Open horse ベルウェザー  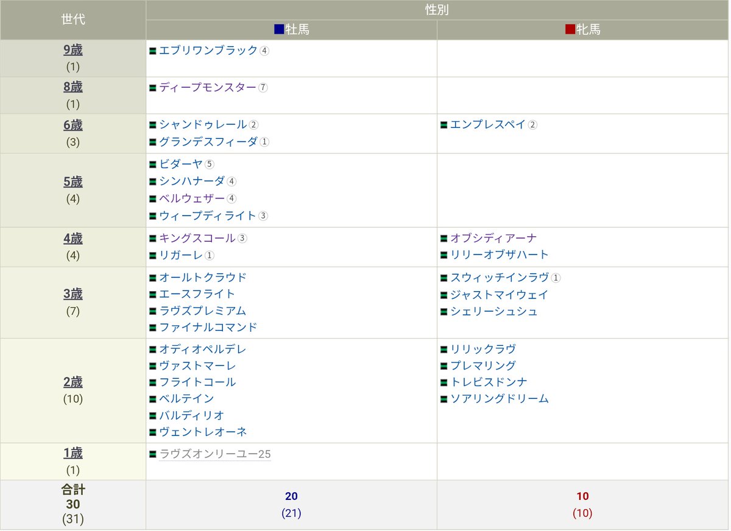pos(192,198)
